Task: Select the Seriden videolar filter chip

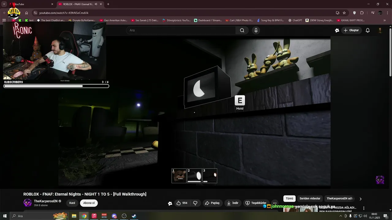Action: (x=310, y=199)
